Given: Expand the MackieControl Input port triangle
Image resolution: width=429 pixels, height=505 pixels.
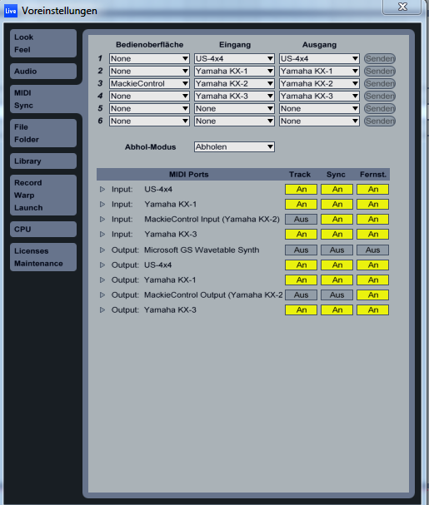Looking at the screenshot, I should 102,219.
